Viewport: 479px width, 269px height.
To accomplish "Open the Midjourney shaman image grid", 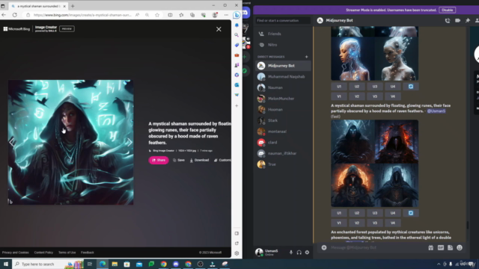I will [x=375, y=164].
